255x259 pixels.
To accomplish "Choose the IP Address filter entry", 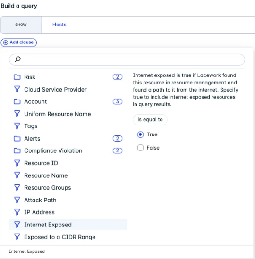I will 68,212.
